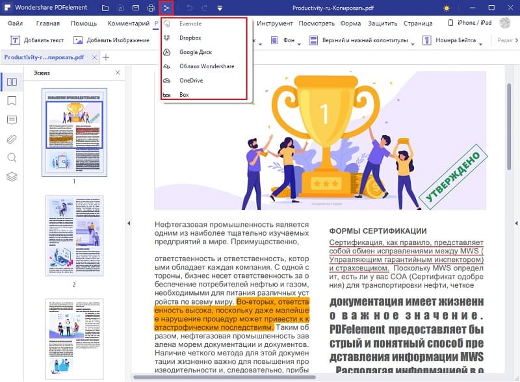Open the Comments panel in sidebar

(12, 120)
